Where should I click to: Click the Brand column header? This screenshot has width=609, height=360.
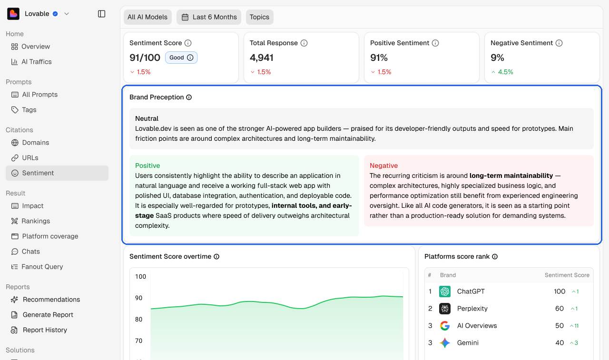[x=448, y=275]
